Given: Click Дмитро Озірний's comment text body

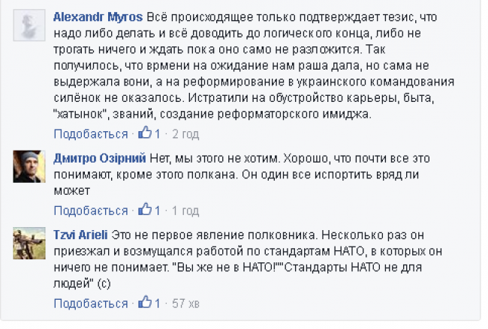Looking at the screenshot, I should 255,174.
